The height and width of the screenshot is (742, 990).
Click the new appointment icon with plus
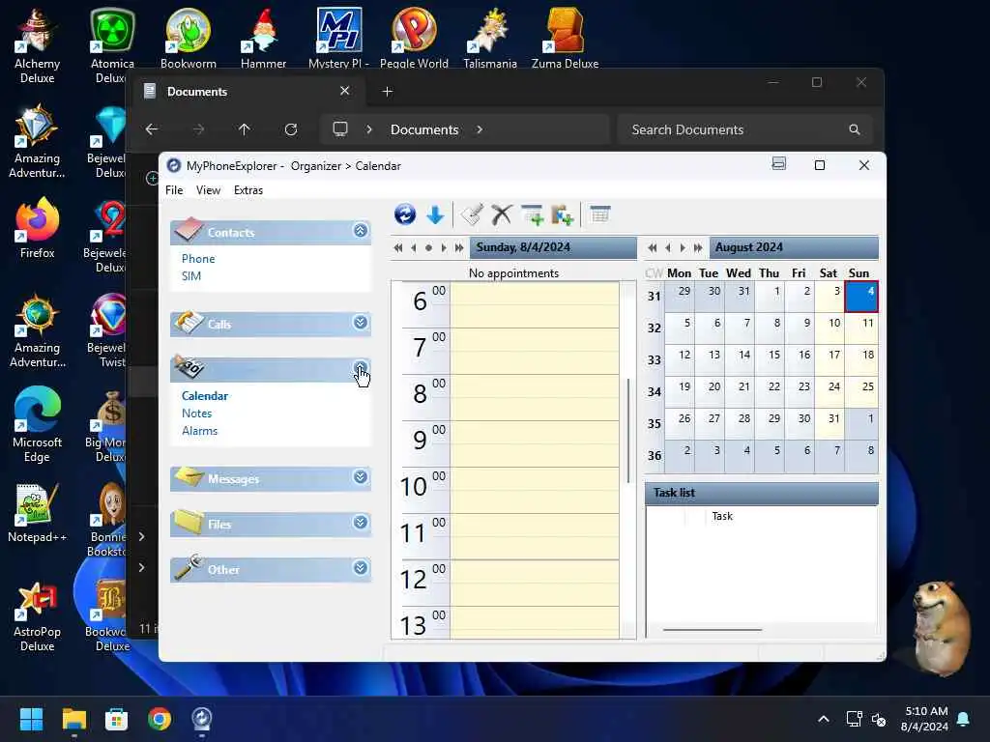(x=533, y=214)
